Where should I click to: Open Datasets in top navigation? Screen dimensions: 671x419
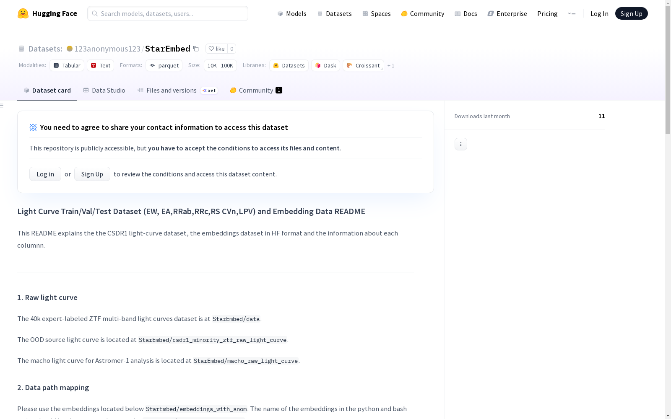(334, 13)
